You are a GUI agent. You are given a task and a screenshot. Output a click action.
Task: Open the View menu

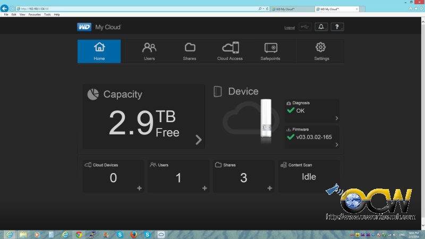pyautogui.click(x=22, y=15)
